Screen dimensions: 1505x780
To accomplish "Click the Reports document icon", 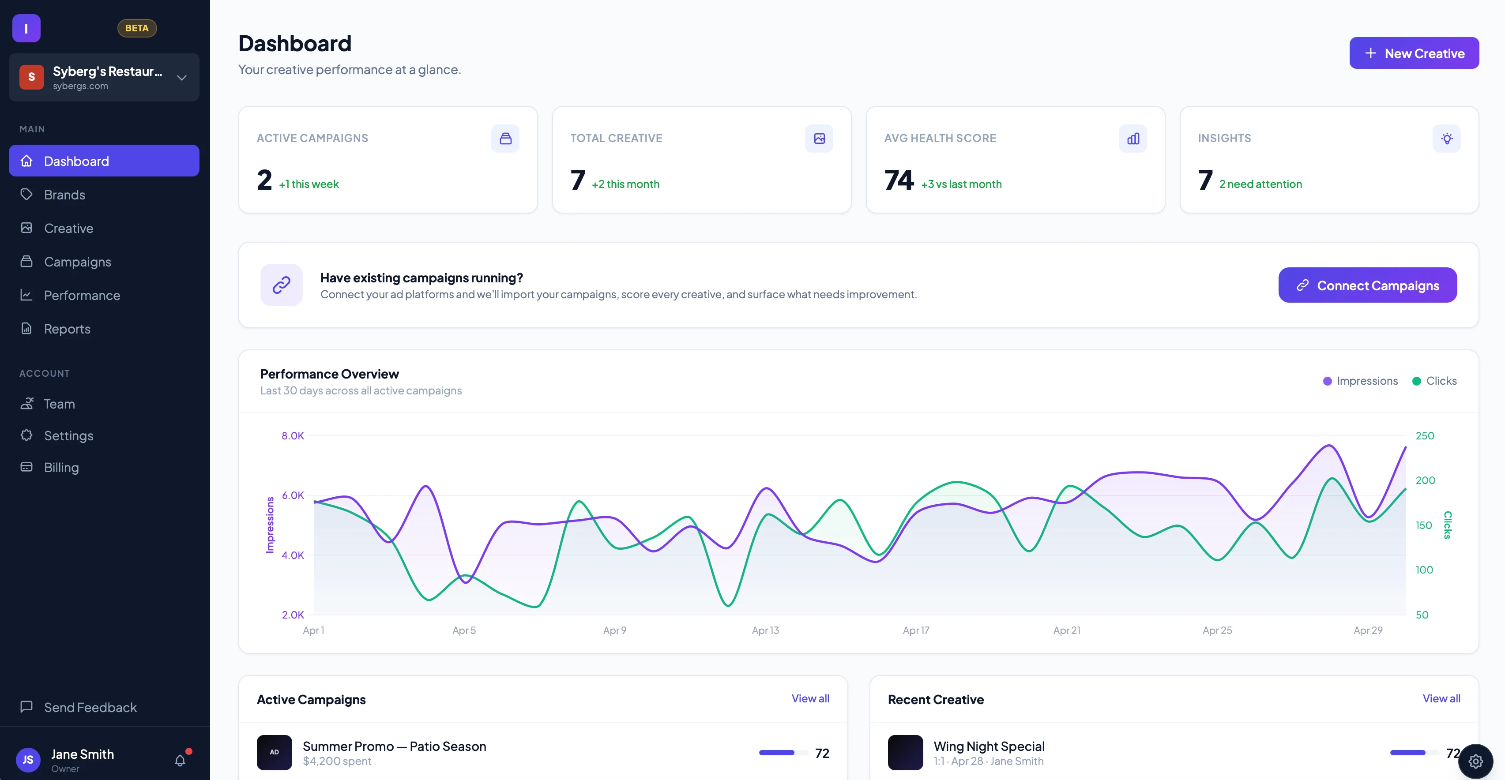I will coord(26,328).
